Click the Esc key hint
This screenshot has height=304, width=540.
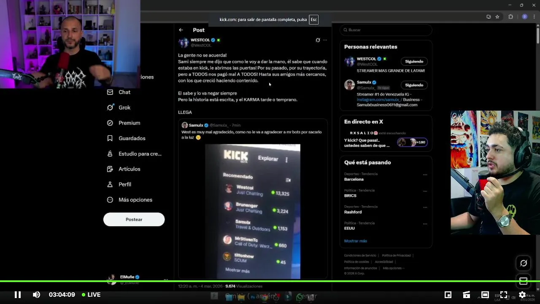(x=313, y=20)
